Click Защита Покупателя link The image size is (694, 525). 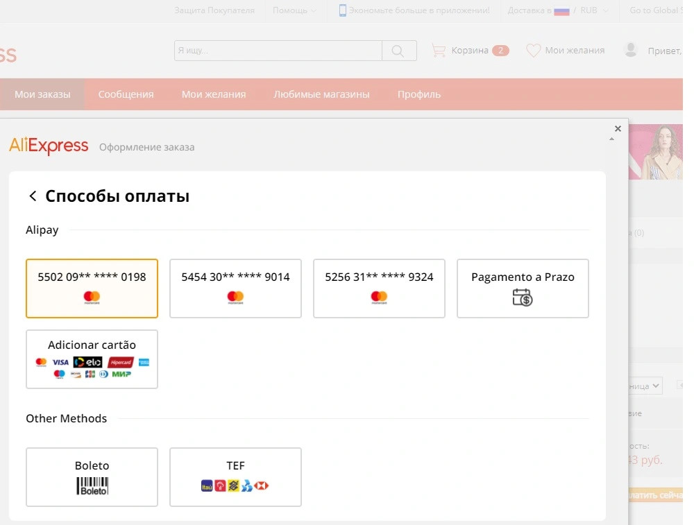point(214,10)
